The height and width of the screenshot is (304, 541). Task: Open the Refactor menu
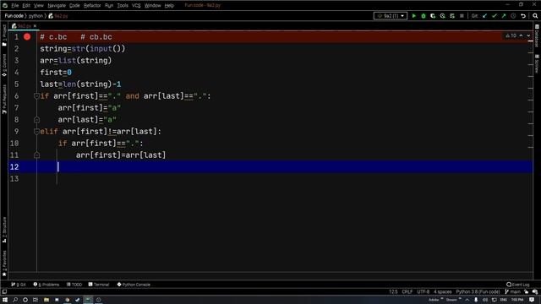pyautogui.click(x=92, y=6)
